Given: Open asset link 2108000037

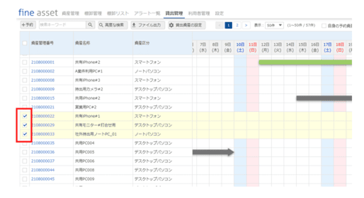Looking at the screenshot, I should (x=43, y=161).
